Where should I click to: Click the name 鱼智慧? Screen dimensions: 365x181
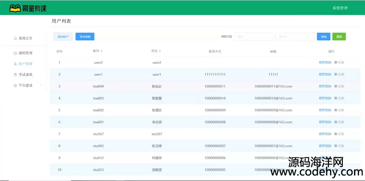(x=157, y=98)
